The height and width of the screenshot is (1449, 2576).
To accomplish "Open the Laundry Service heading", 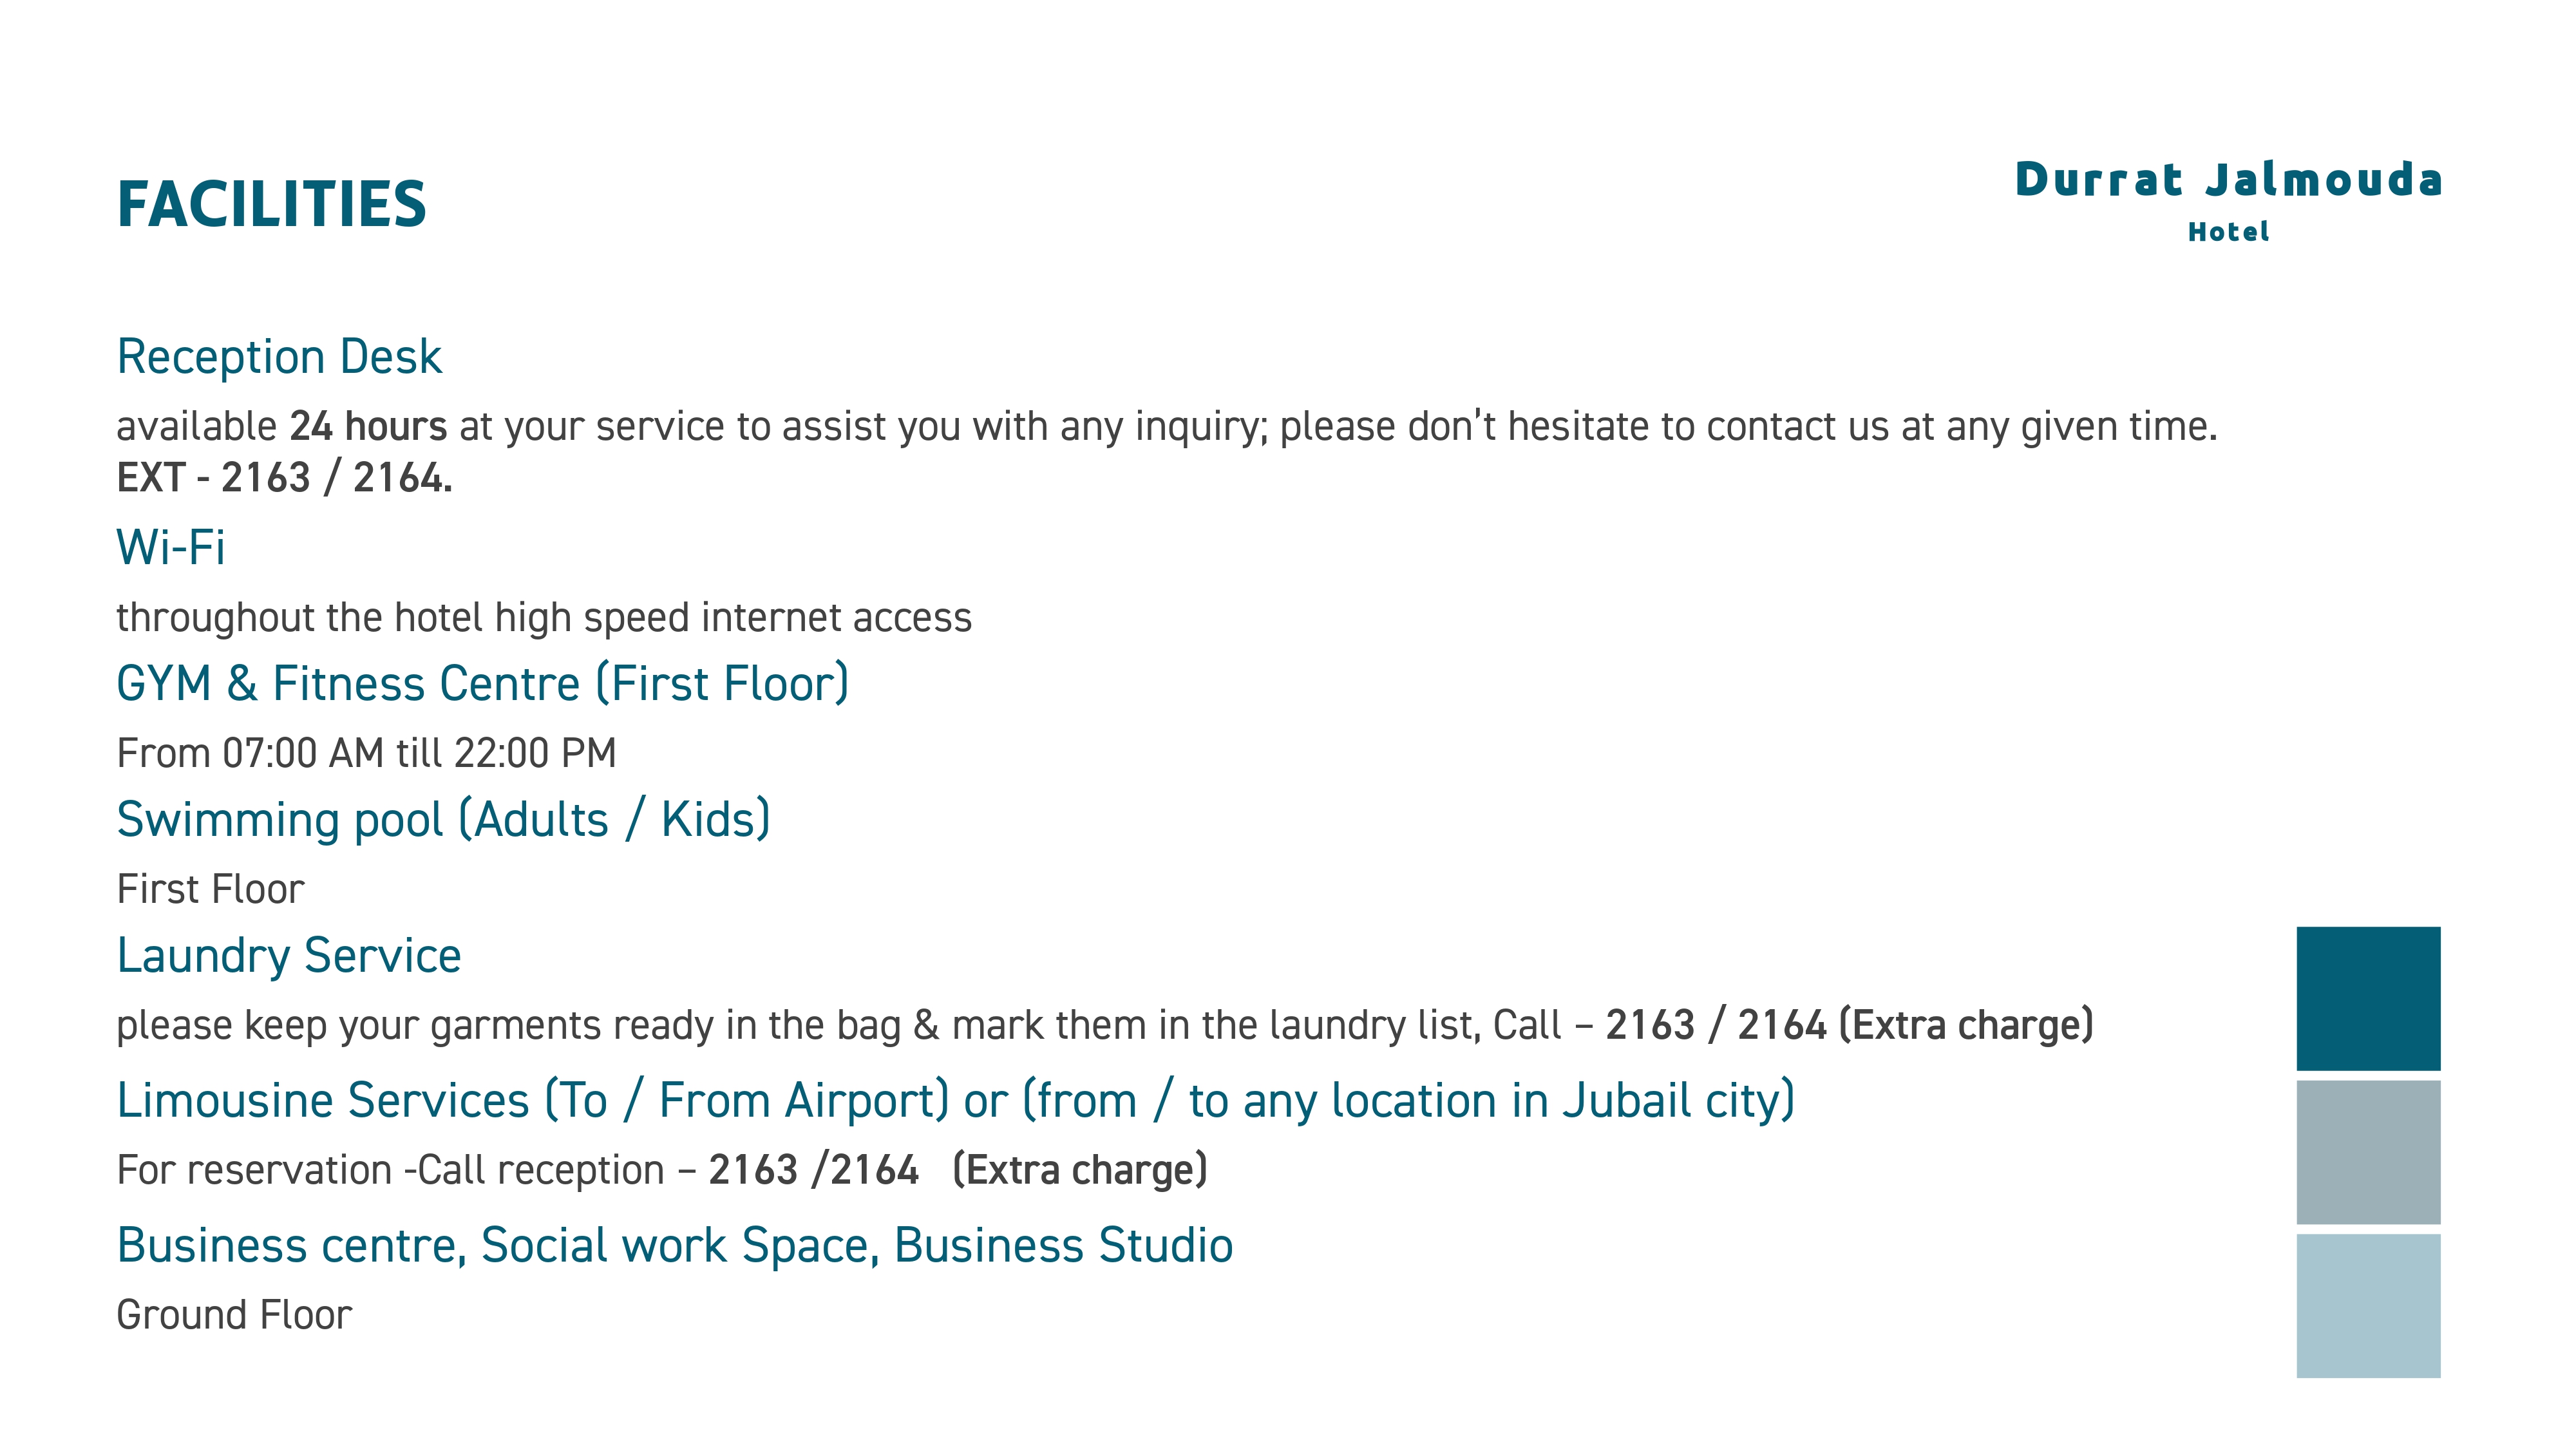I will [289, 955].
